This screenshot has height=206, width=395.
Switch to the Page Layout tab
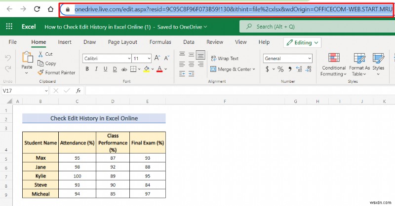click(122, 42)
